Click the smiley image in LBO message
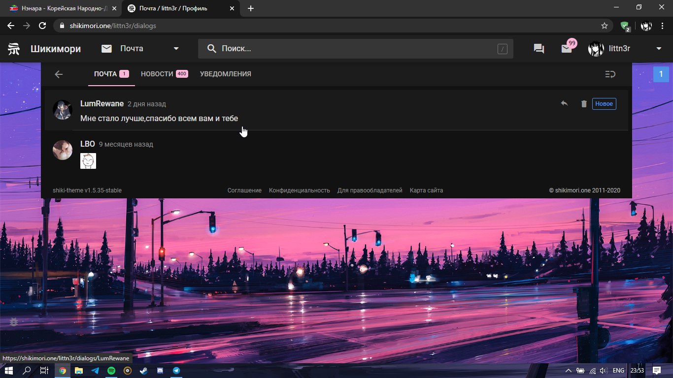Image resolution: width=673 pixels, height=378 pixels. [88, 161]
